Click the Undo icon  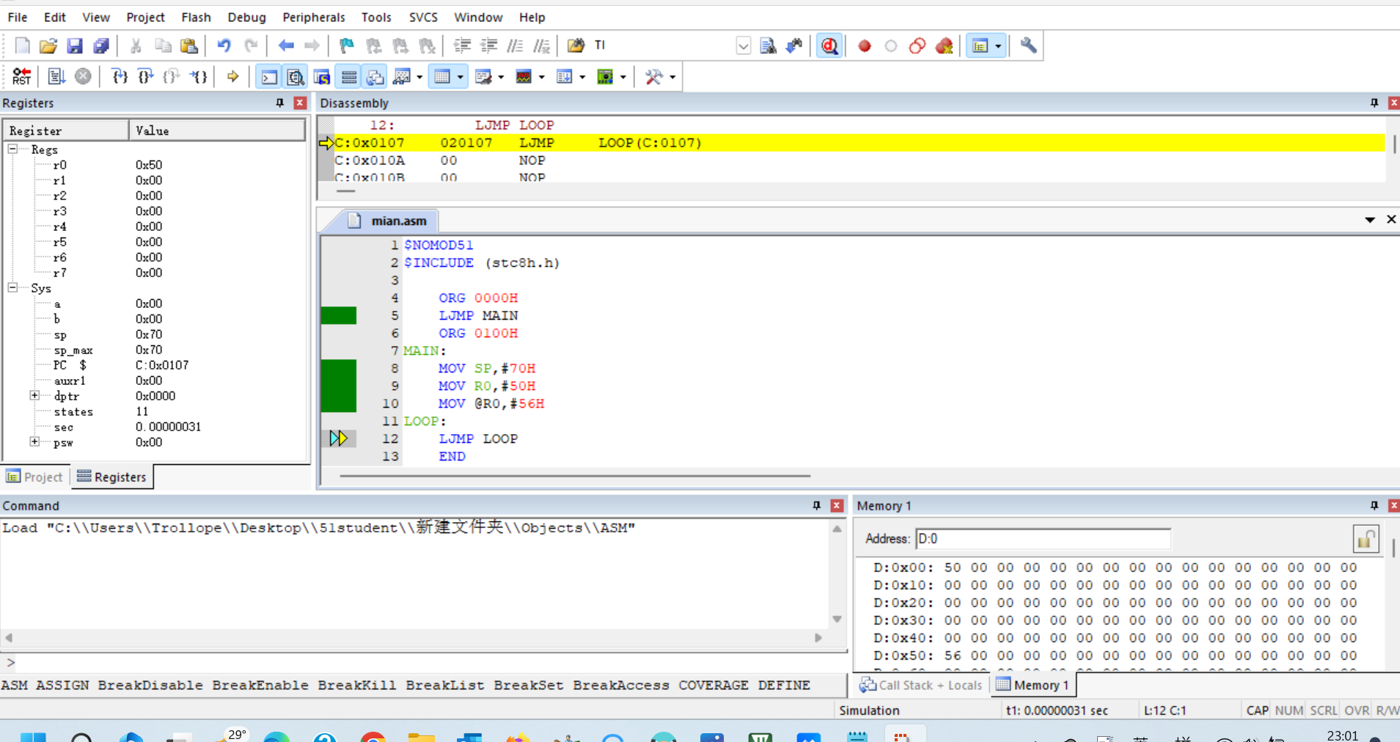[x=224, y=45]
